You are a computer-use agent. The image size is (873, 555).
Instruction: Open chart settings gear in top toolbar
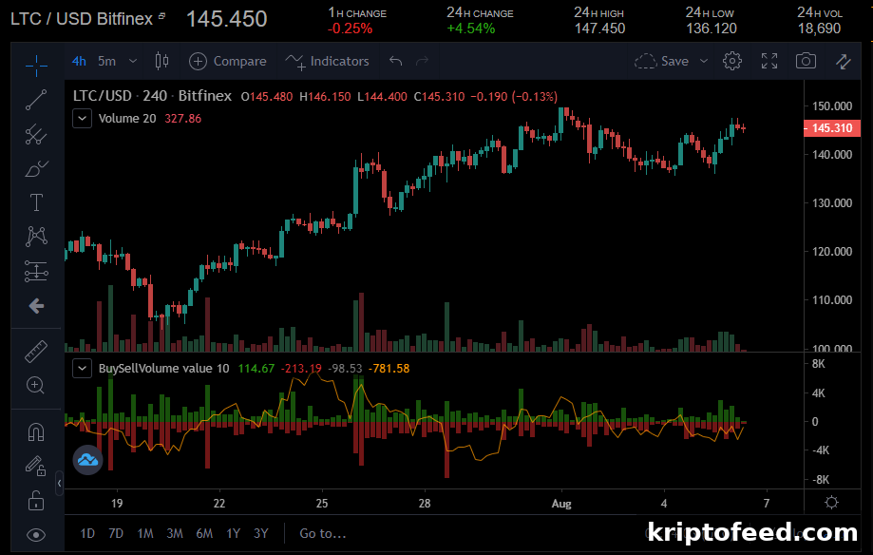tap(732, 61)
